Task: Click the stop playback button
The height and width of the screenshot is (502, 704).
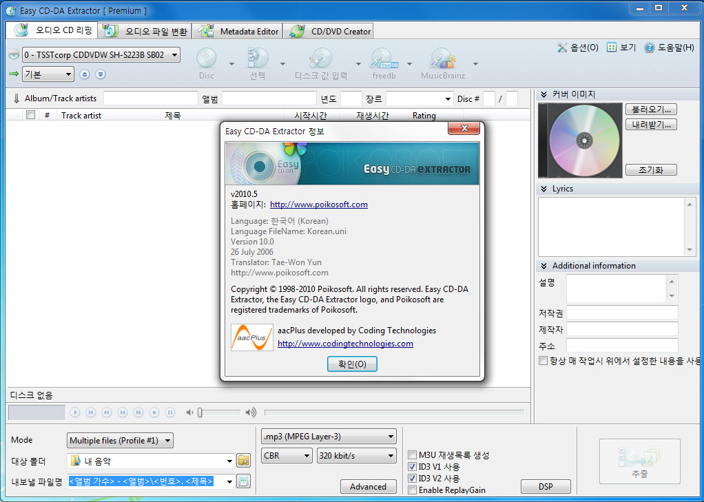Action: click(x=154, y=412)
